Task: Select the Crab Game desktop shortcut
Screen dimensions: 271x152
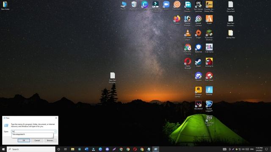Action: [209, 48]
